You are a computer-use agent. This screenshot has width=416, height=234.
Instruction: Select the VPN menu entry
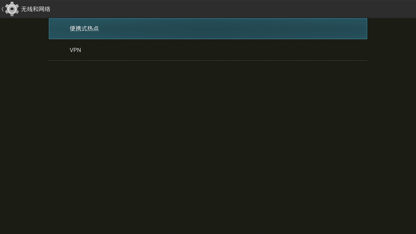coord(208,50)
